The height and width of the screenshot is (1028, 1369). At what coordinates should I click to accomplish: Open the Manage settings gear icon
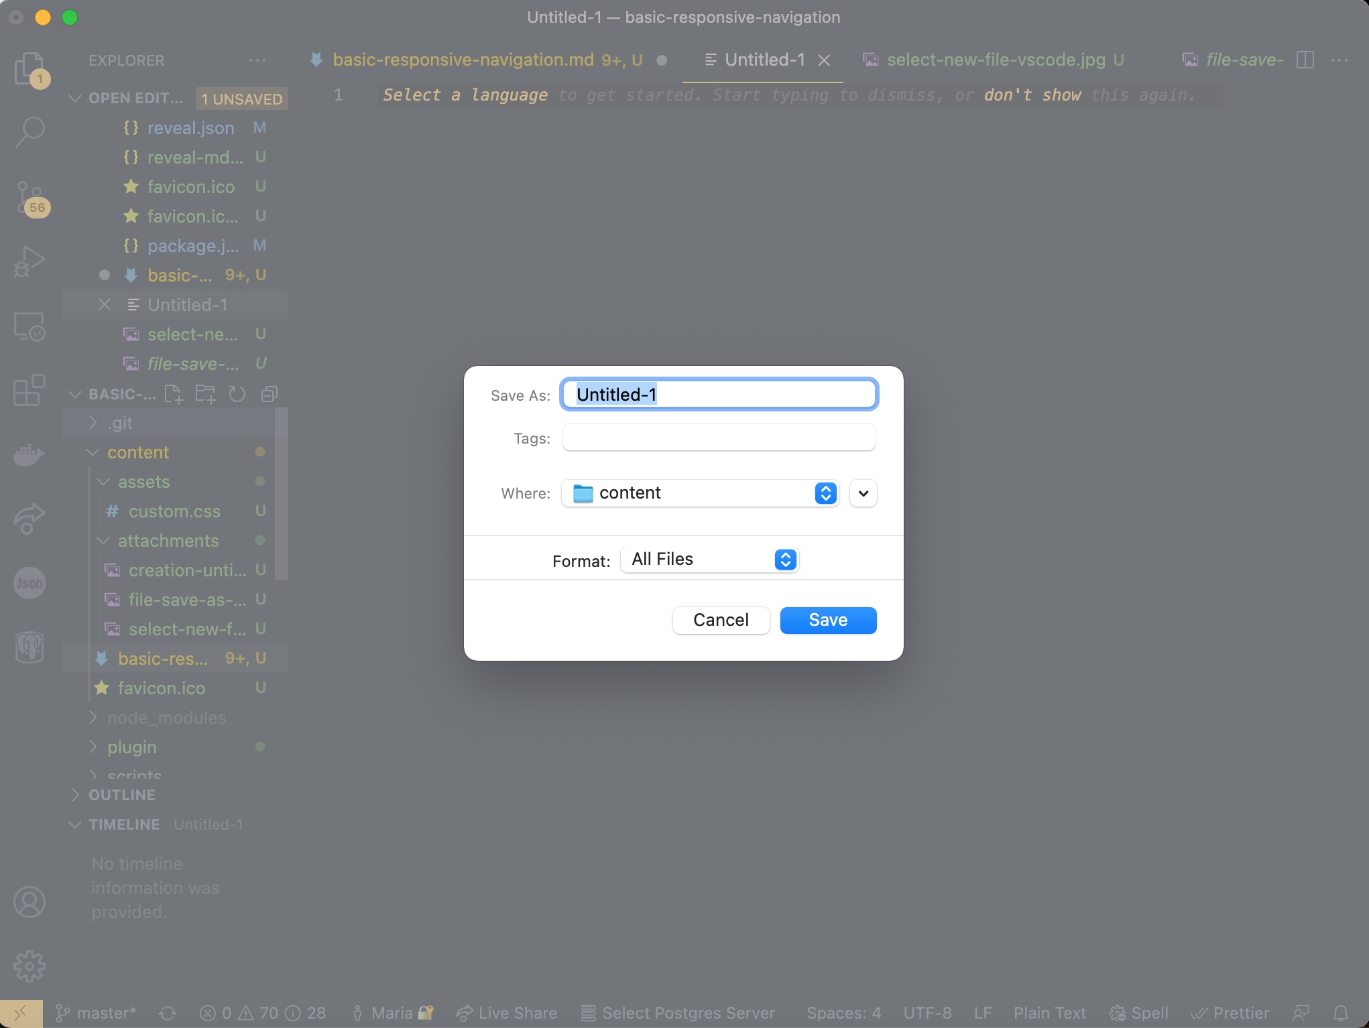click(x=29, y=966)
